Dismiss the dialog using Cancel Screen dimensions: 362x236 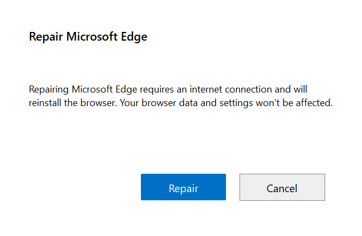click(x=282, y=187)
